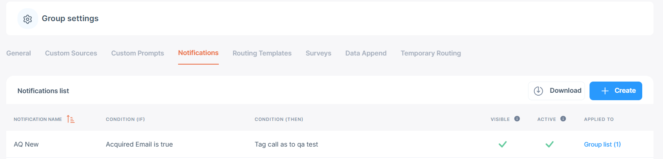Open the Temporary Routing tab
Screen dimensions: 663x159
tap(431, 53)
